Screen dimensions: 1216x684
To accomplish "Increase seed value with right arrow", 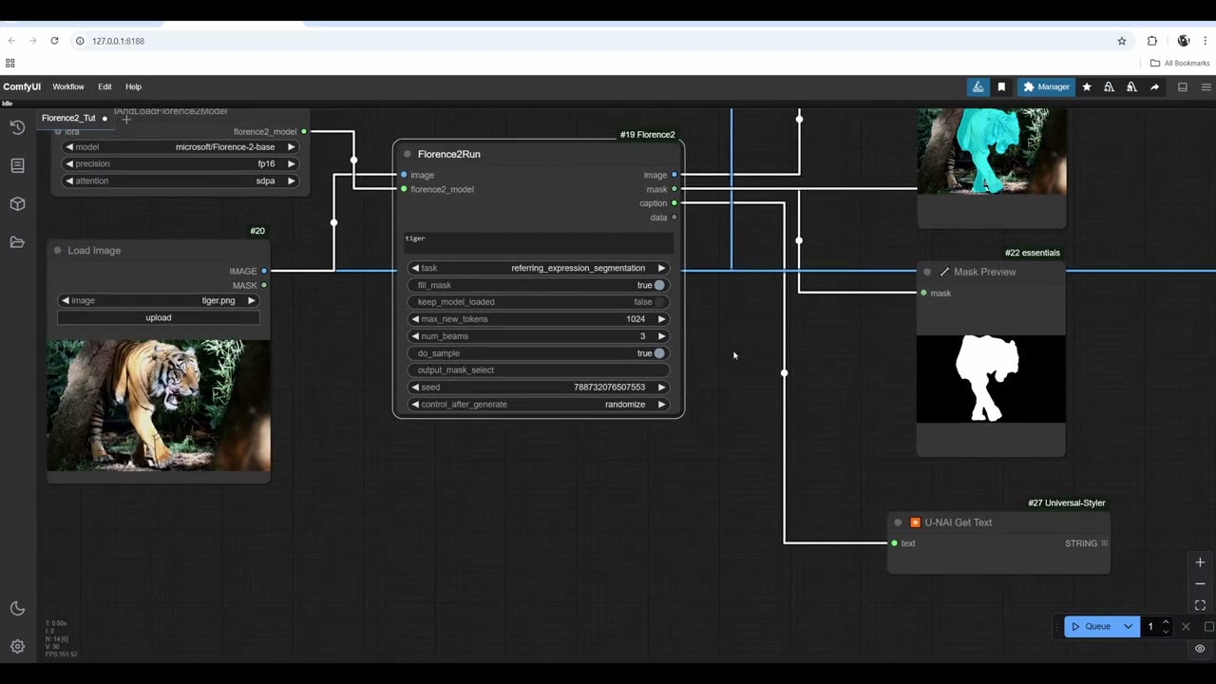I will tap(662, 388).
